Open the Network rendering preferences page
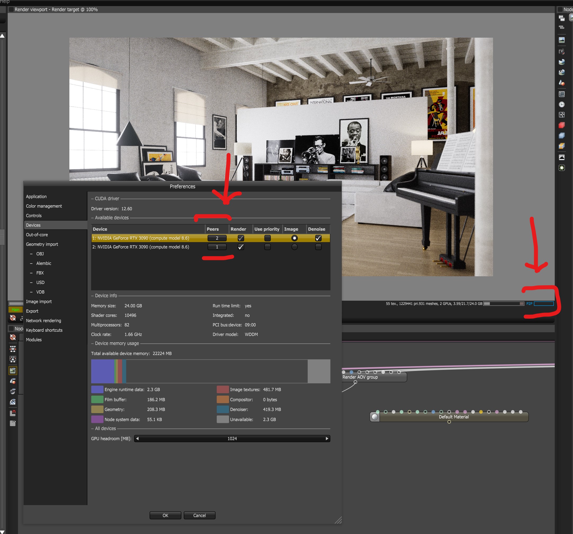Image resolution: width=573 pixels, height=534 pixels. pyautogui.click(x=43, y=320)
